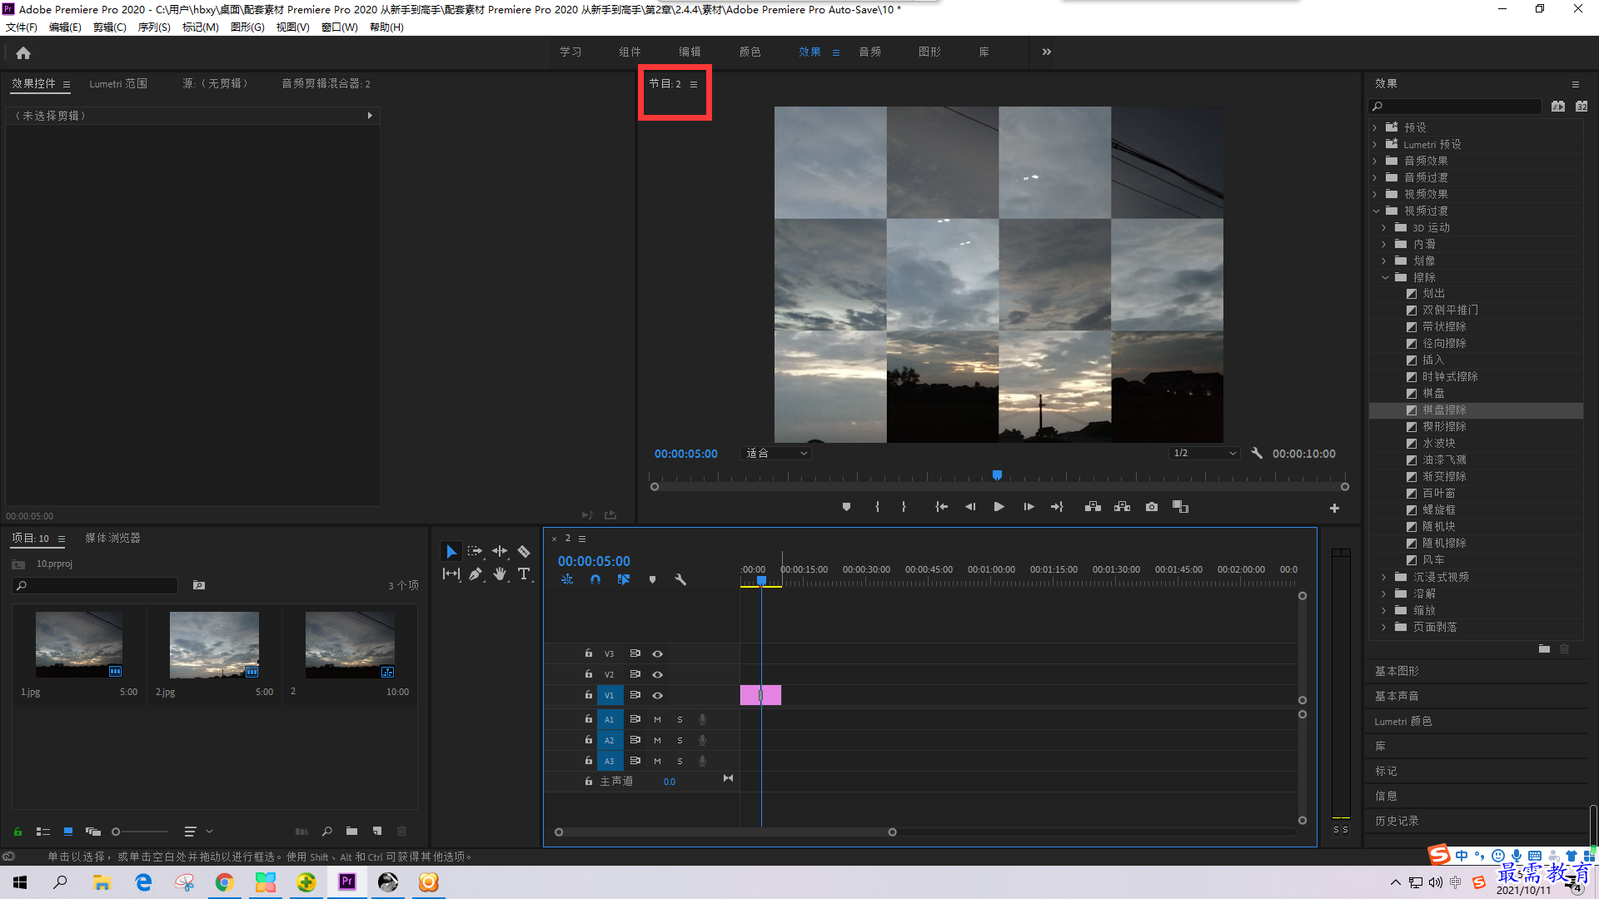Open the zoom level 适合 dropdown
Screen dimensions: 1599x899
[776, 454]
